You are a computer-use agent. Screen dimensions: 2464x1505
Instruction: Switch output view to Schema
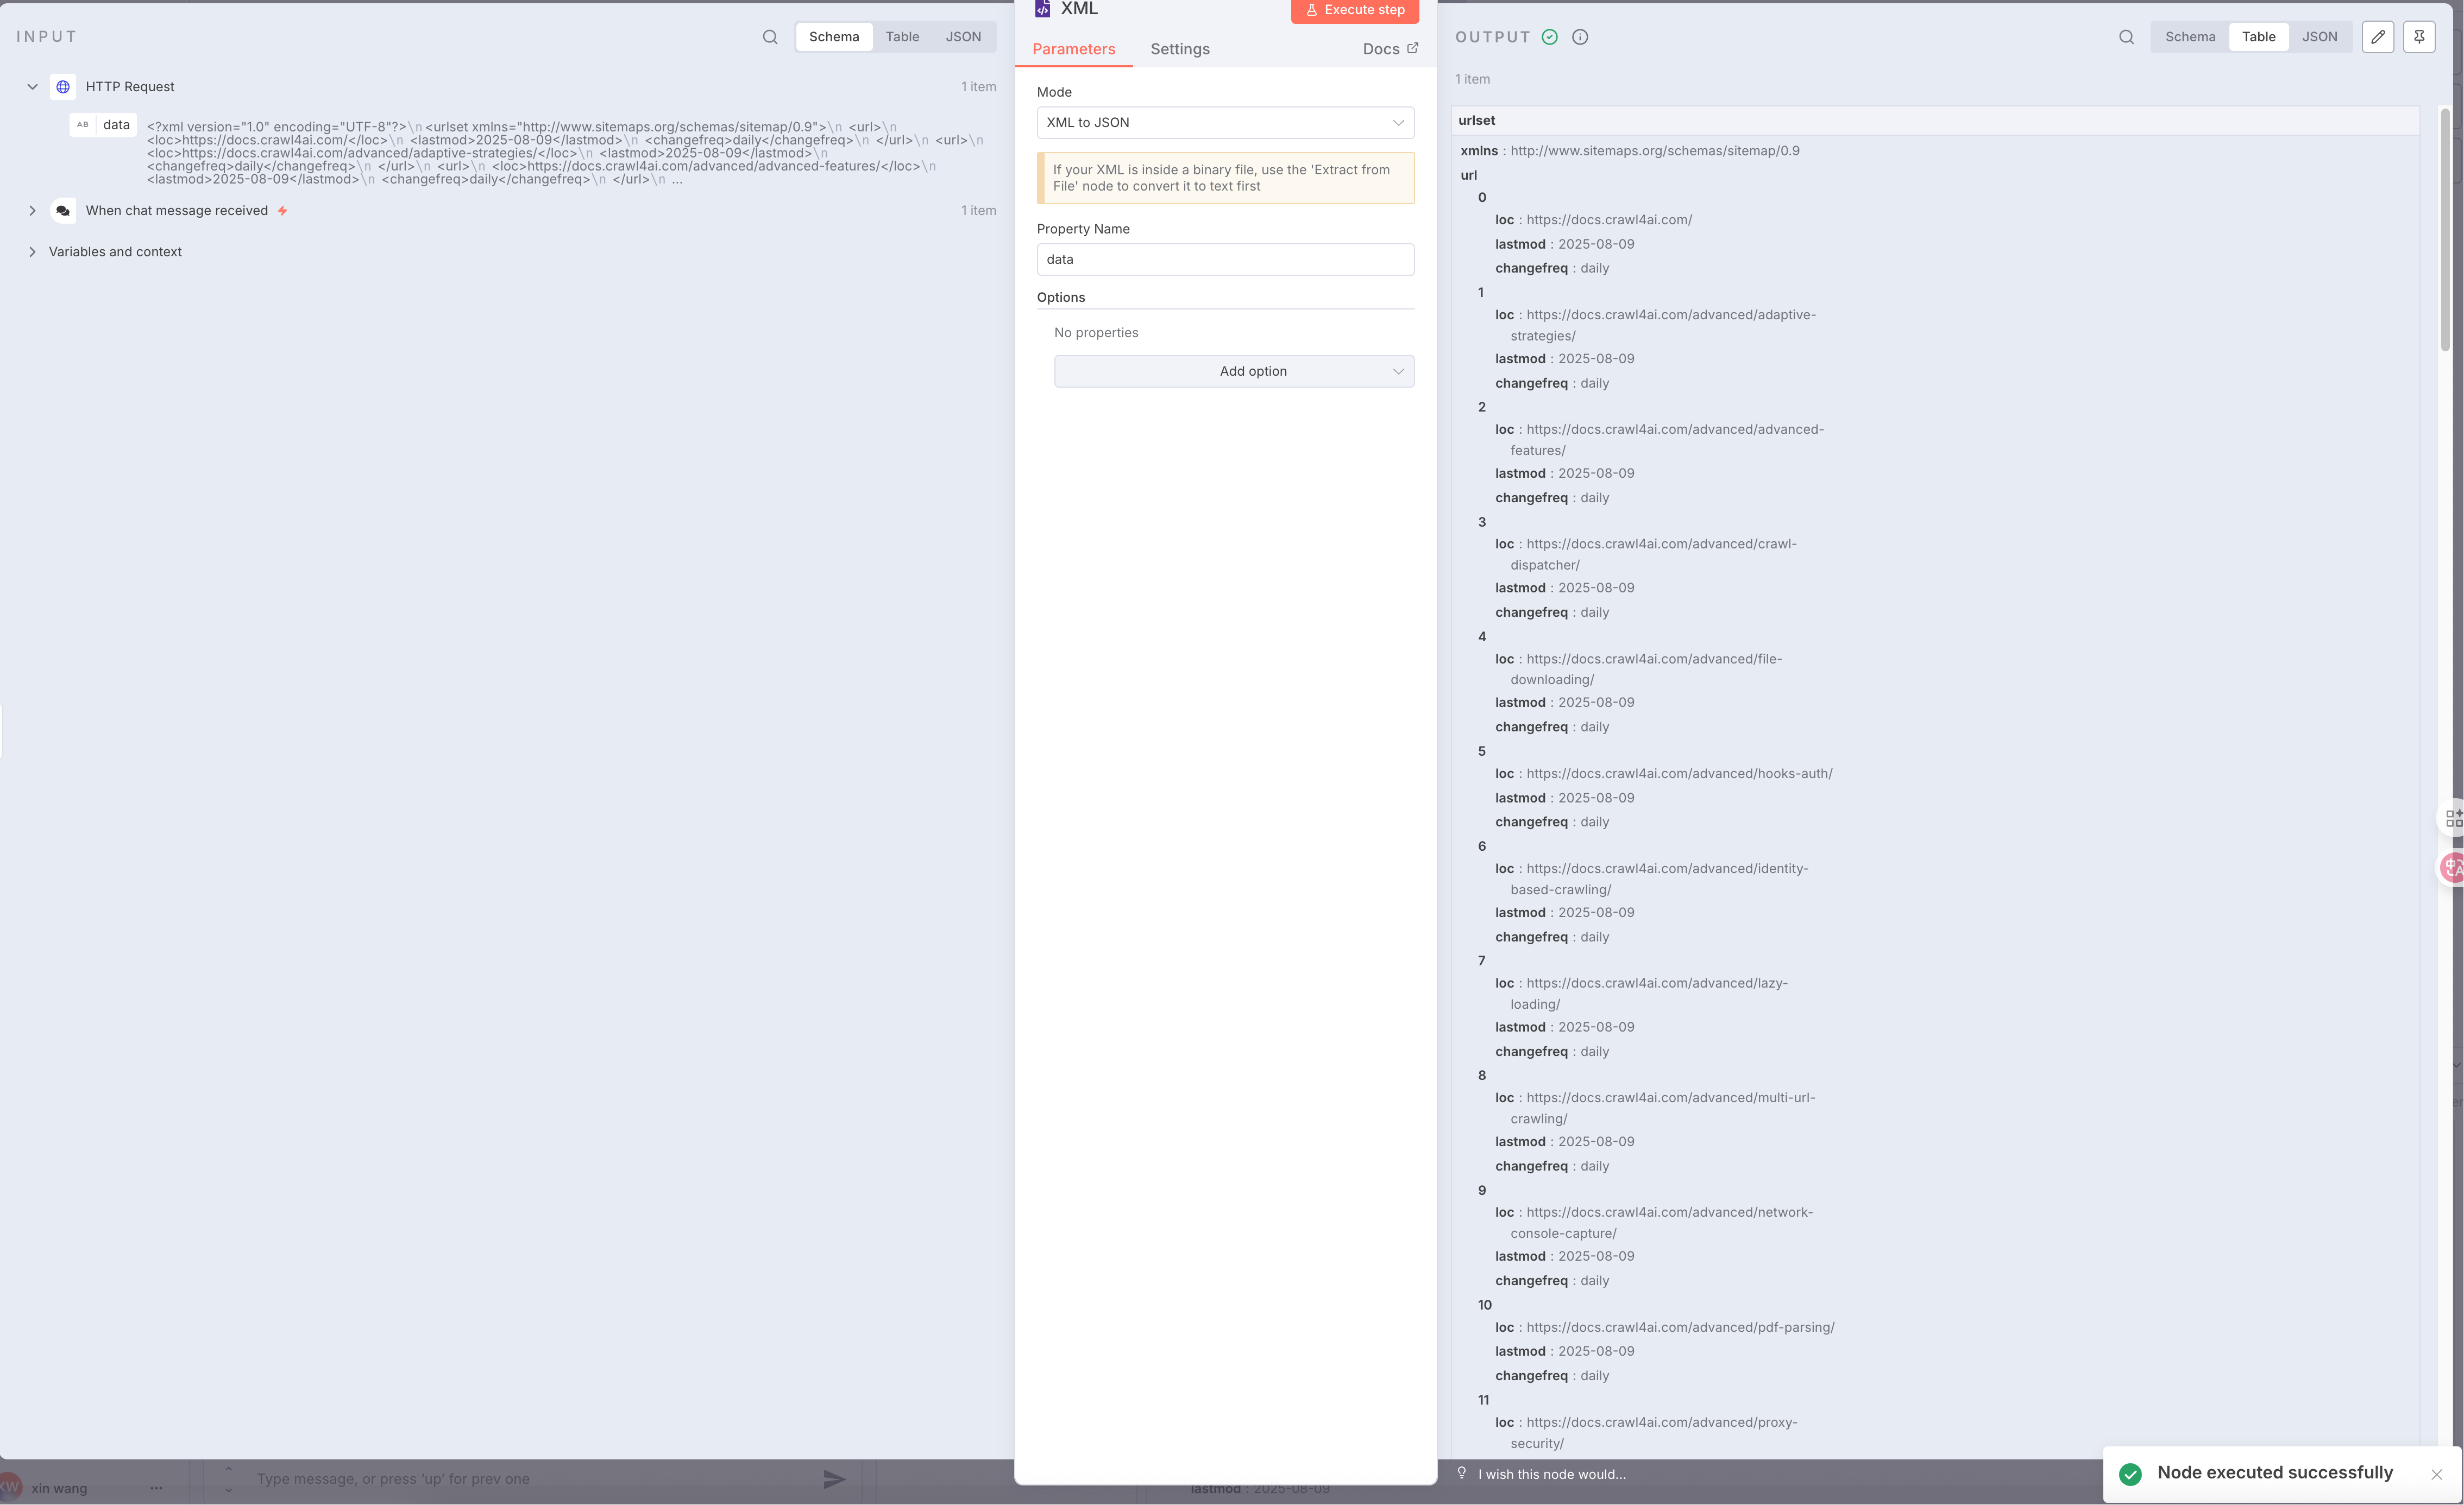coord(2190,37)
